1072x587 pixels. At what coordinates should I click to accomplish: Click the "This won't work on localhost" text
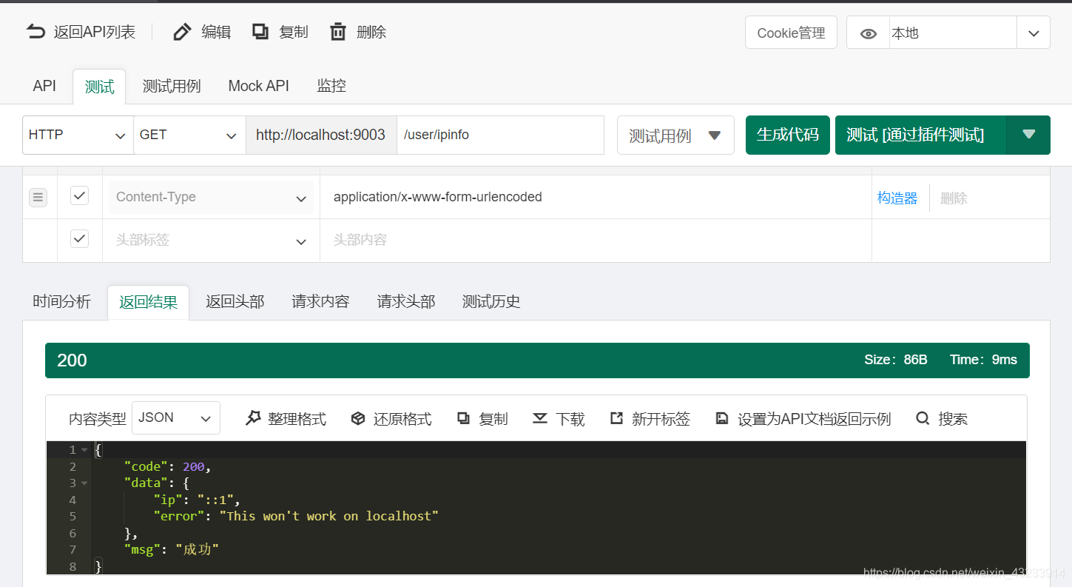coord(329,516)
